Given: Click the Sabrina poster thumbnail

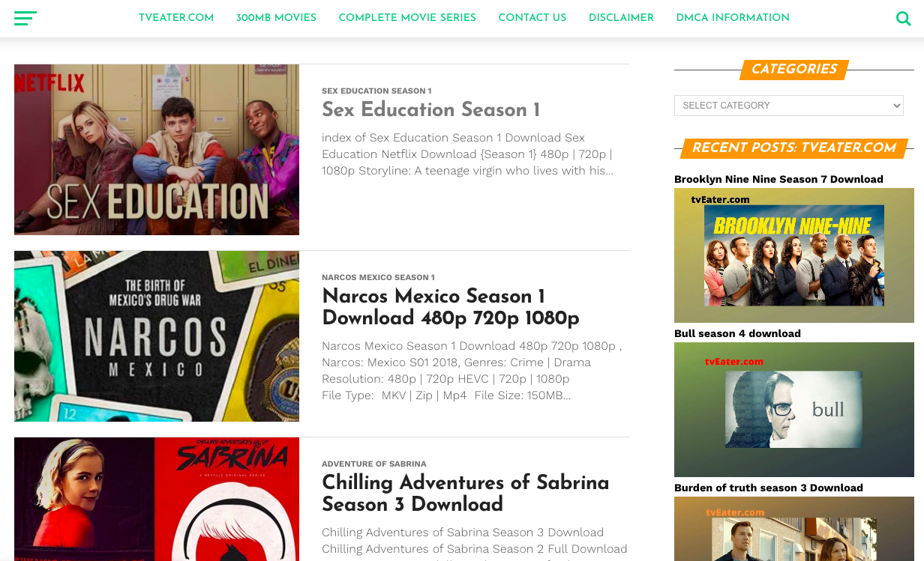Looking at the screenshot, I should click(x=157, y=499).
